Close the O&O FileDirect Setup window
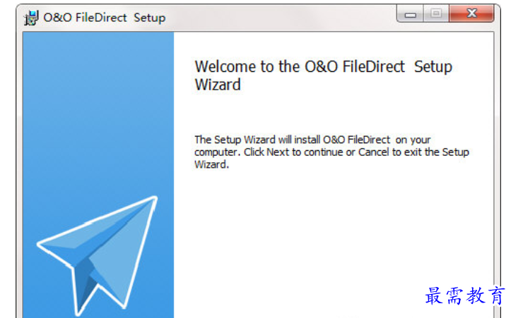 (x=471, y=13)
